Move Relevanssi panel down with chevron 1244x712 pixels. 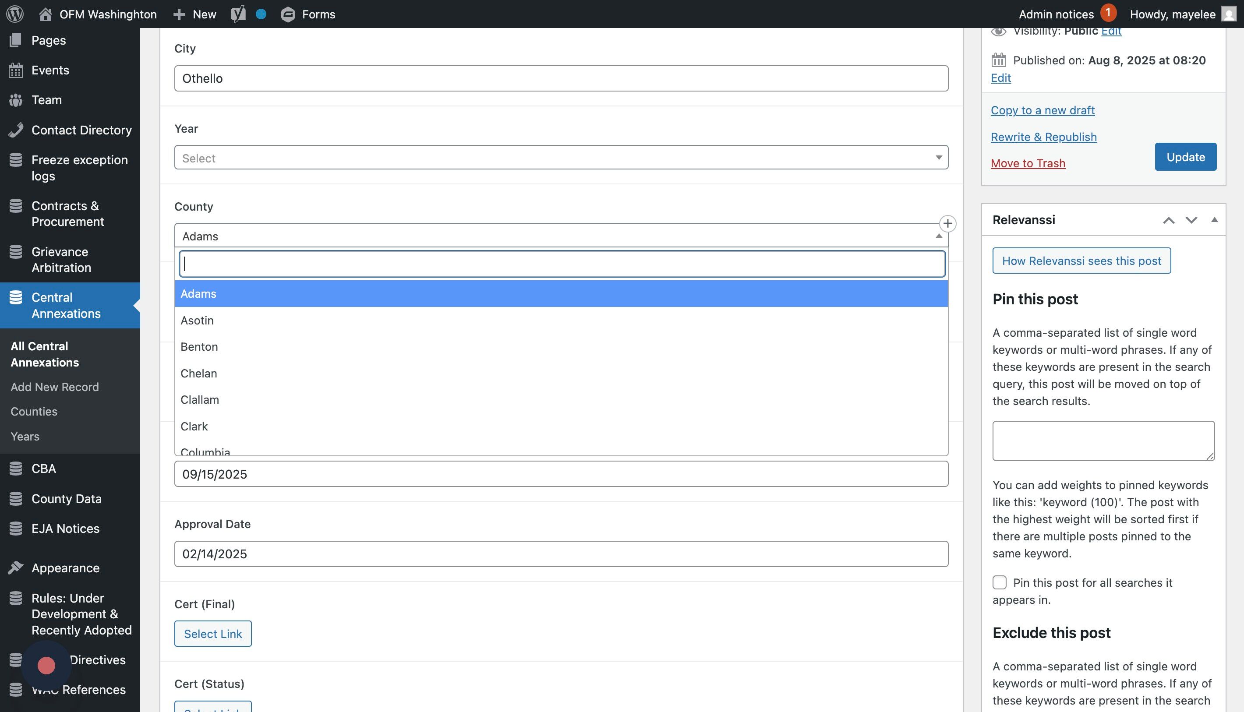tap(1191, 220)
